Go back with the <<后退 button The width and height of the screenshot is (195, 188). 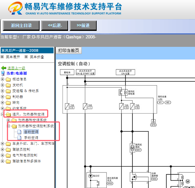click(x=55, y=26)
